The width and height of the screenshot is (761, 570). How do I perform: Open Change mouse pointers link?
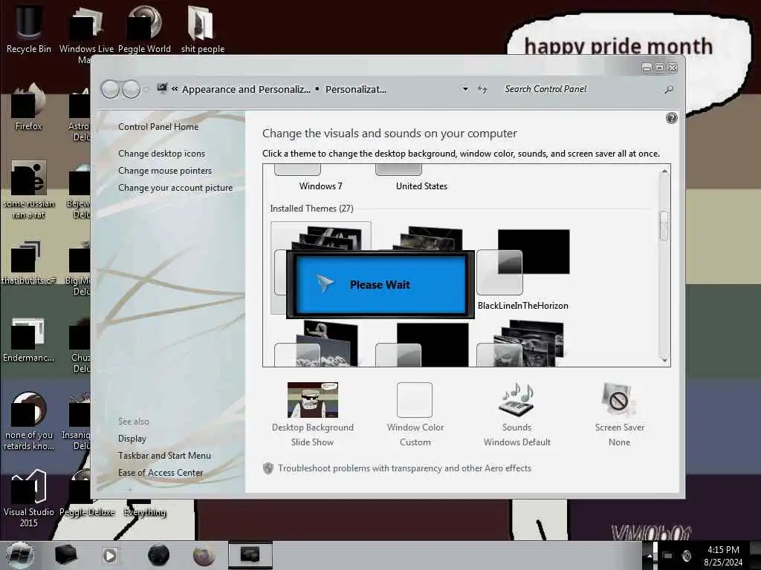(165, 171)
